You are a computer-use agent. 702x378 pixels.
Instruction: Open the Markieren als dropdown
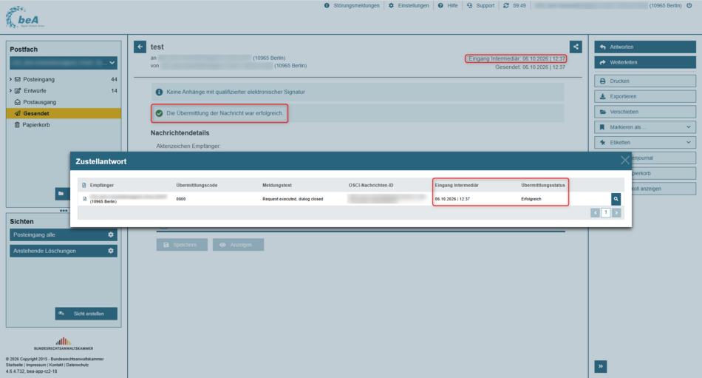coord(645,127)
